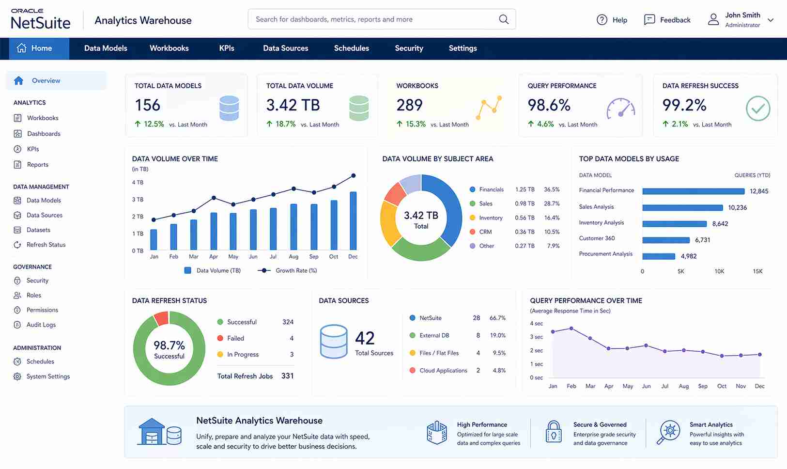Image resolution: width=787 pixels, height=469 pixels.
Task: Select the Security nav tab
Action: coord(409,48)
